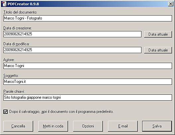Click the PDFCreator 0.9.8 title bar text
Image resolution: width=175 pixels, height=135 pixels.
tap(23, 4)
